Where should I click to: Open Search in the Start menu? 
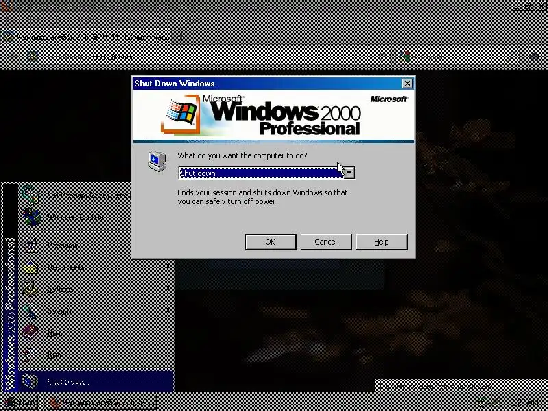(x=96, y=311)
